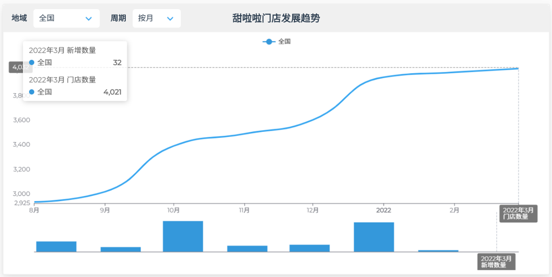Select the 8月 bar in lower chart

coord(56,246)
